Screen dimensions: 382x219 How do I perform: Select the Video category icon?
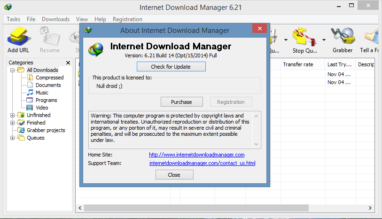point(30,108)
